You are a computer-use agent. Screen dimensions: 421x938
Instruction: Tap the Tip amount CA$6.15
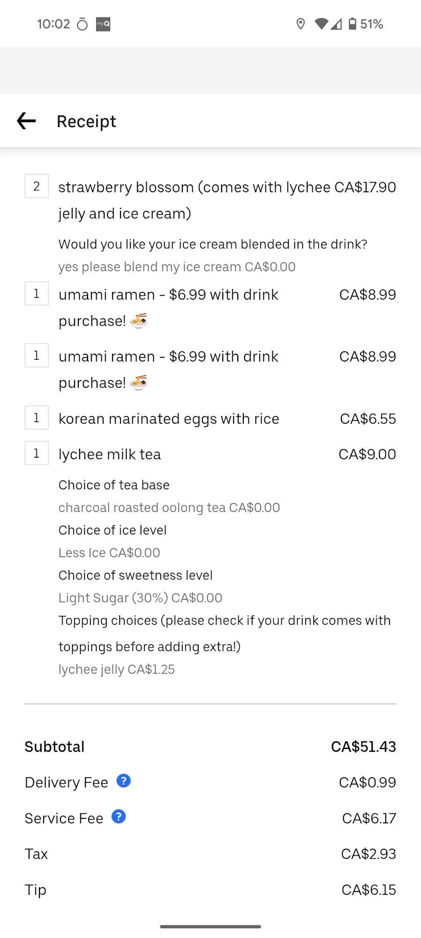pyautogui.click(x=368, y=890)
